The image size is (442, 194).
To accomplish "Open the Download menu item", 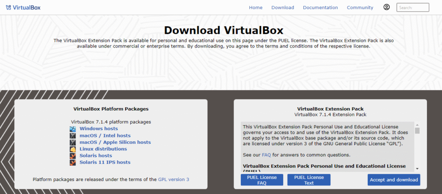I will point(283,8).
